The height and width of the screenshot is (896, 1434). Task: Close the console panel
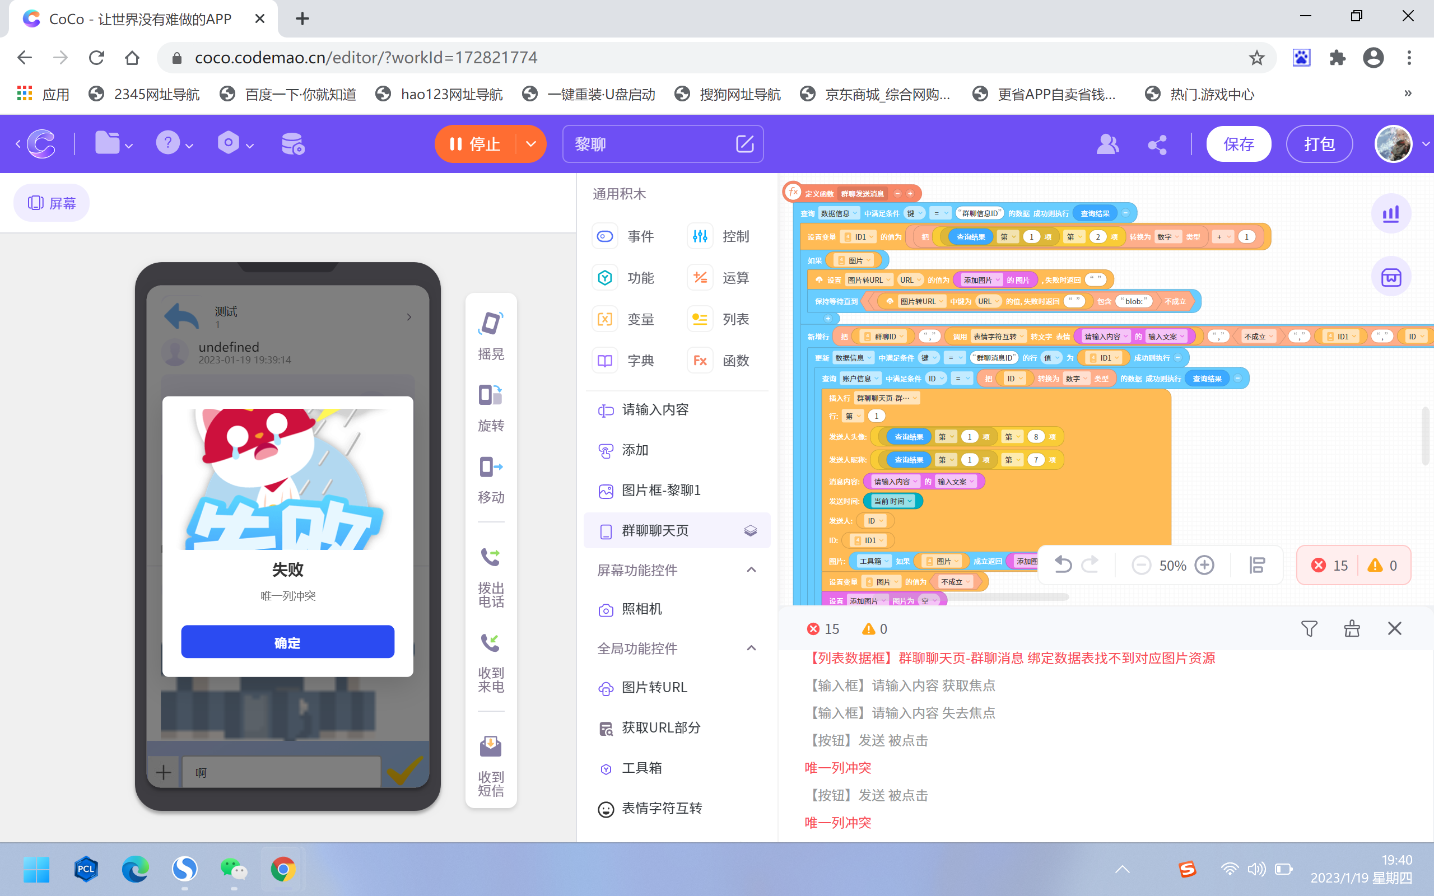(1394, 628)
